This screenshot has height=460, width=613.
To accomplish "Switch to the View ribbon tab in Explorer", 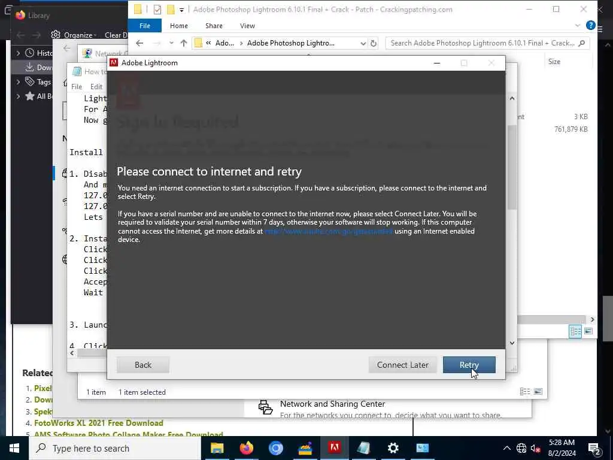I will coord(247,26).
